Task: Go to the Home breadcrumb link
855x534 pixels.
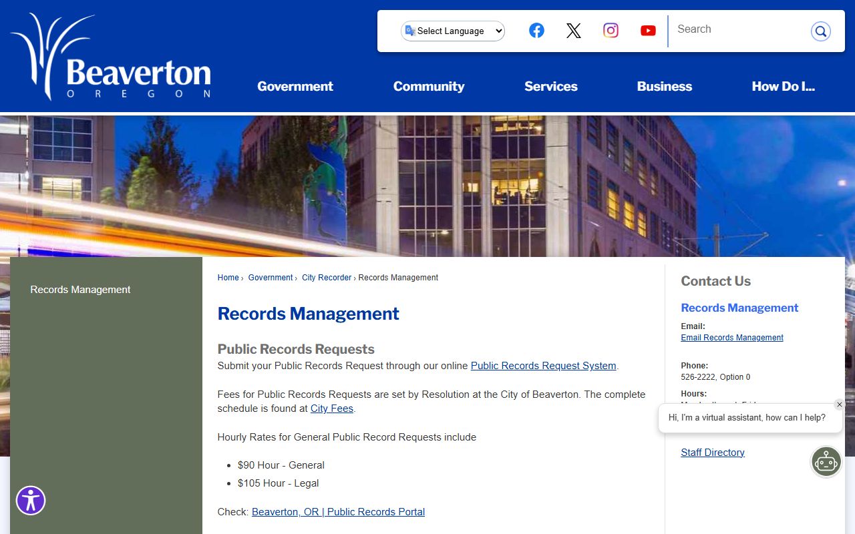Action: pyautogui.click(x=228, y=278)
